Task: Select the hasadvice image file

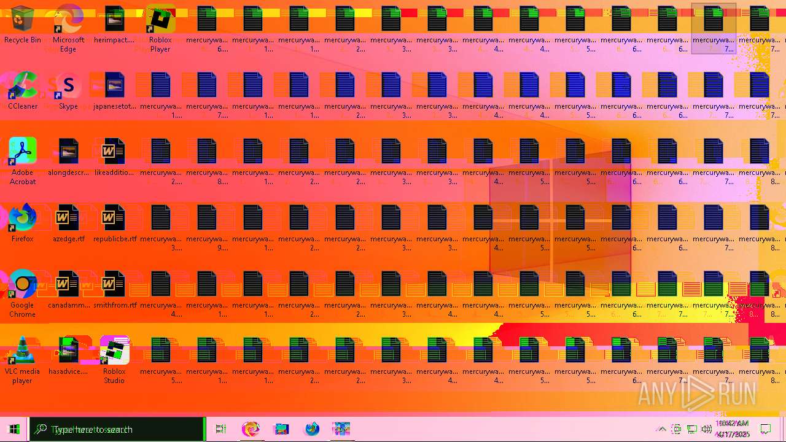Action: tap(68, 356)
